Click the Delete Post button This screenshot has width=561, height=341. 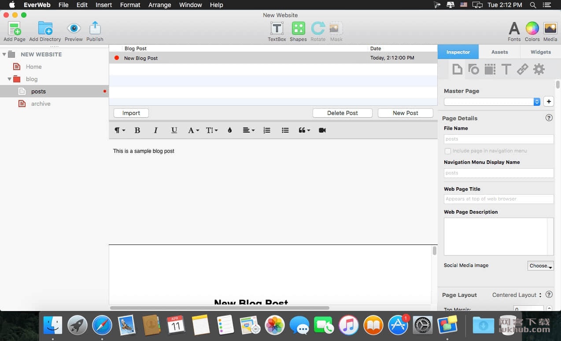point(343,113)
